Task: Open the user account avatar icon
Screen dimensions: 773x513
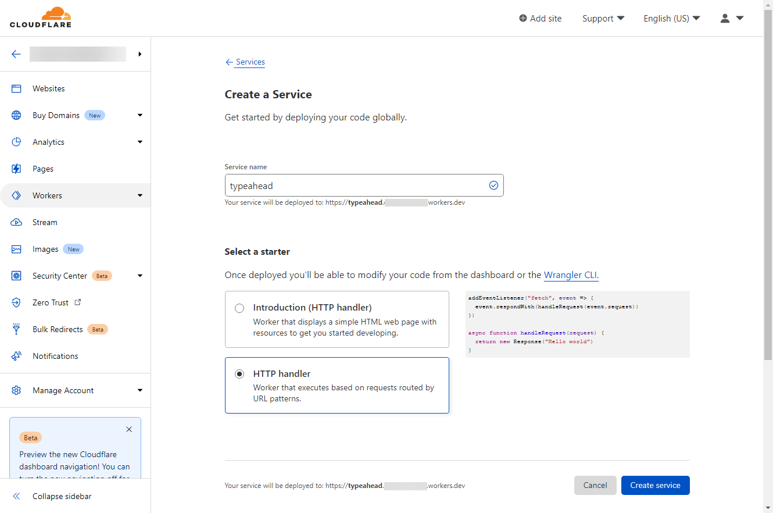Action: pos(725,18)
